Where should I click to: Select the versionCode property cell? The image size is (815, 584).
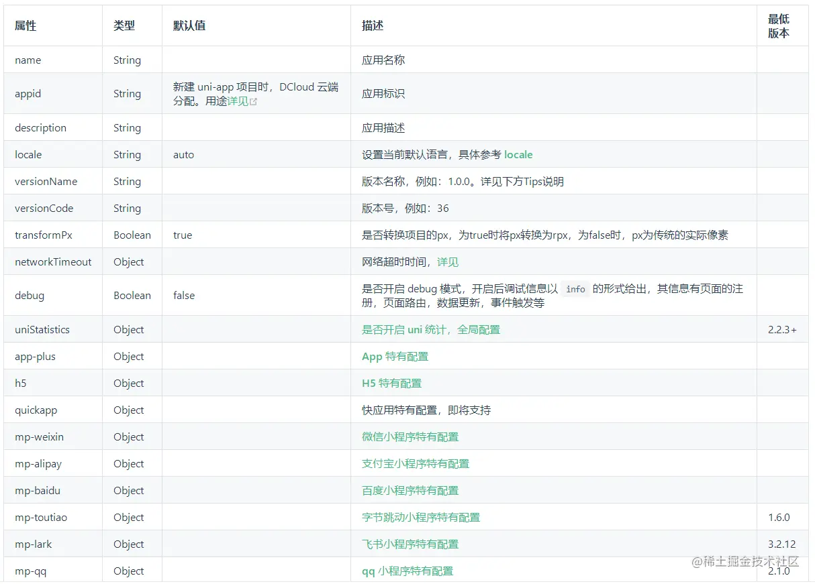pos(53,208)
